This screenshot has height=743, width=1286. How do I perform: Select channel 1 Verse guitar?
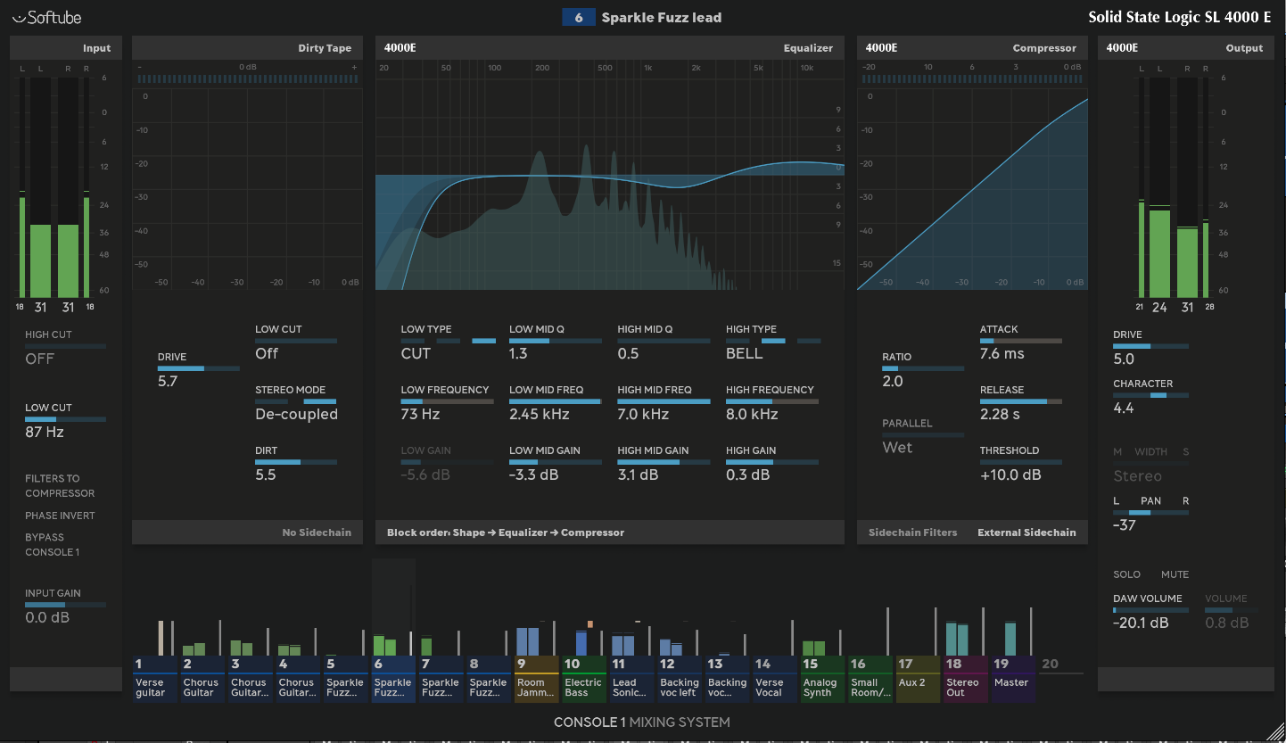coord(156,679)
